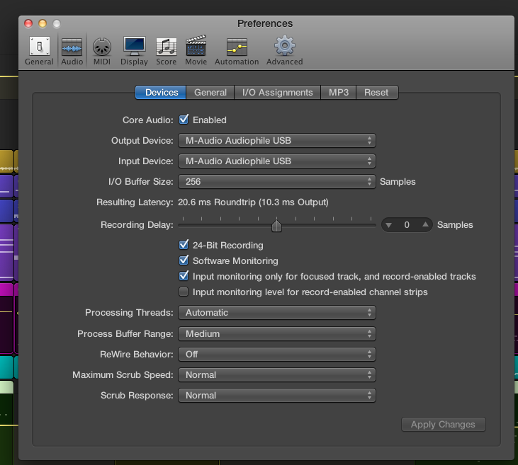Change the I/O Buffer Size dropdown
The width and height of the screenshot is (518, 465).
(x=277, y=181)
